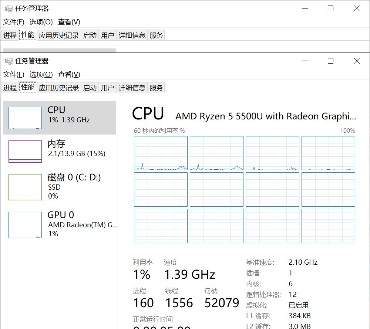Open the 文件(F) menu
The image size is (370, 329).
pyautogui.click(x=13, y=74)
